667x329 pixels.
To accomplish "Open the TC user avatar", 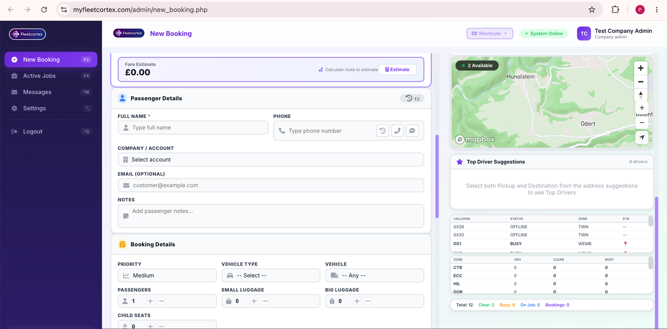I will [x=584, y=34].
